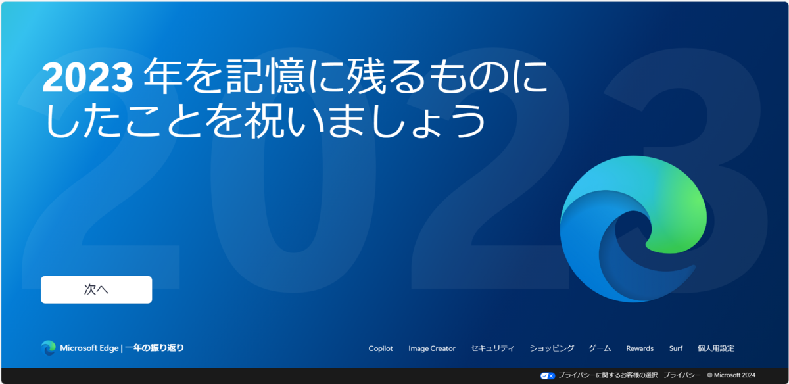789x384 pixels.
Task: Open the Copilot section link
Action: 381,348
